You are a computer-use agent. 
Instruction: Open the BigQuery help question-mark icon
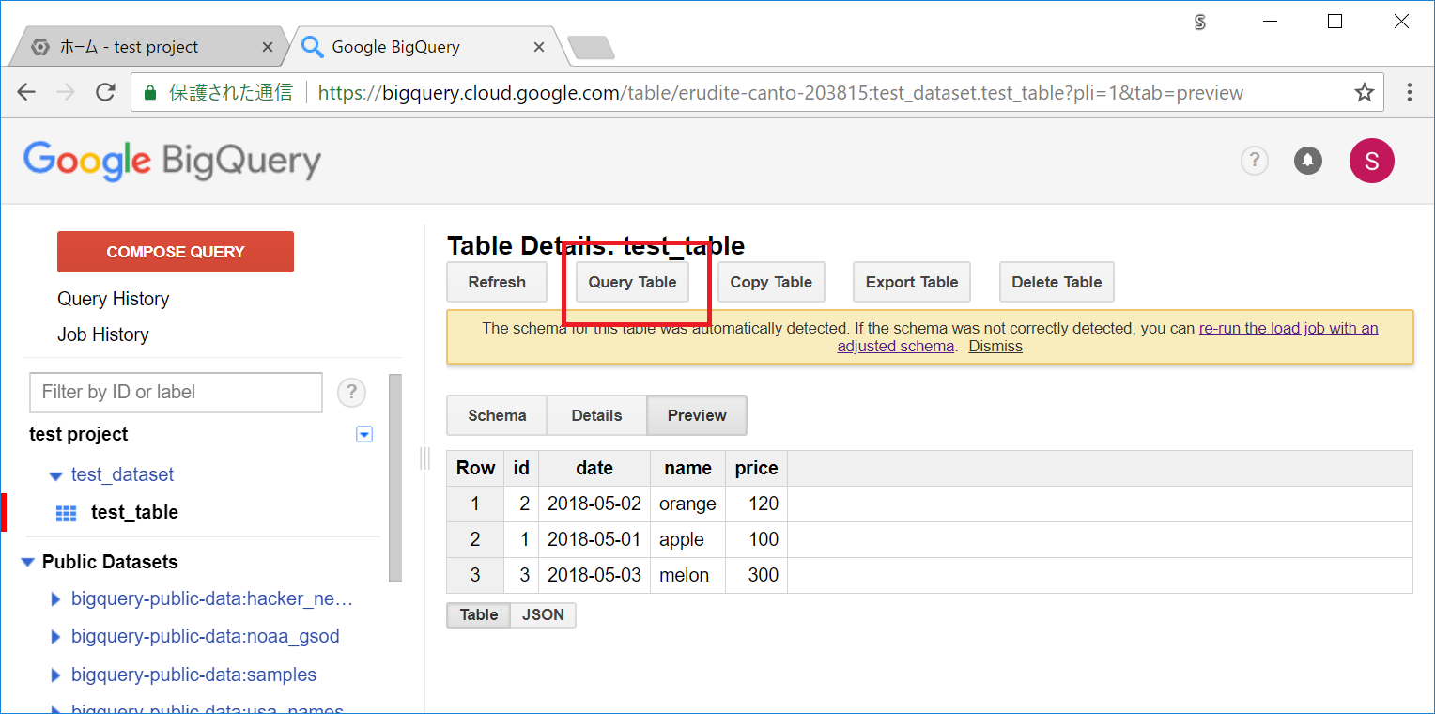tap(1255, 161)
